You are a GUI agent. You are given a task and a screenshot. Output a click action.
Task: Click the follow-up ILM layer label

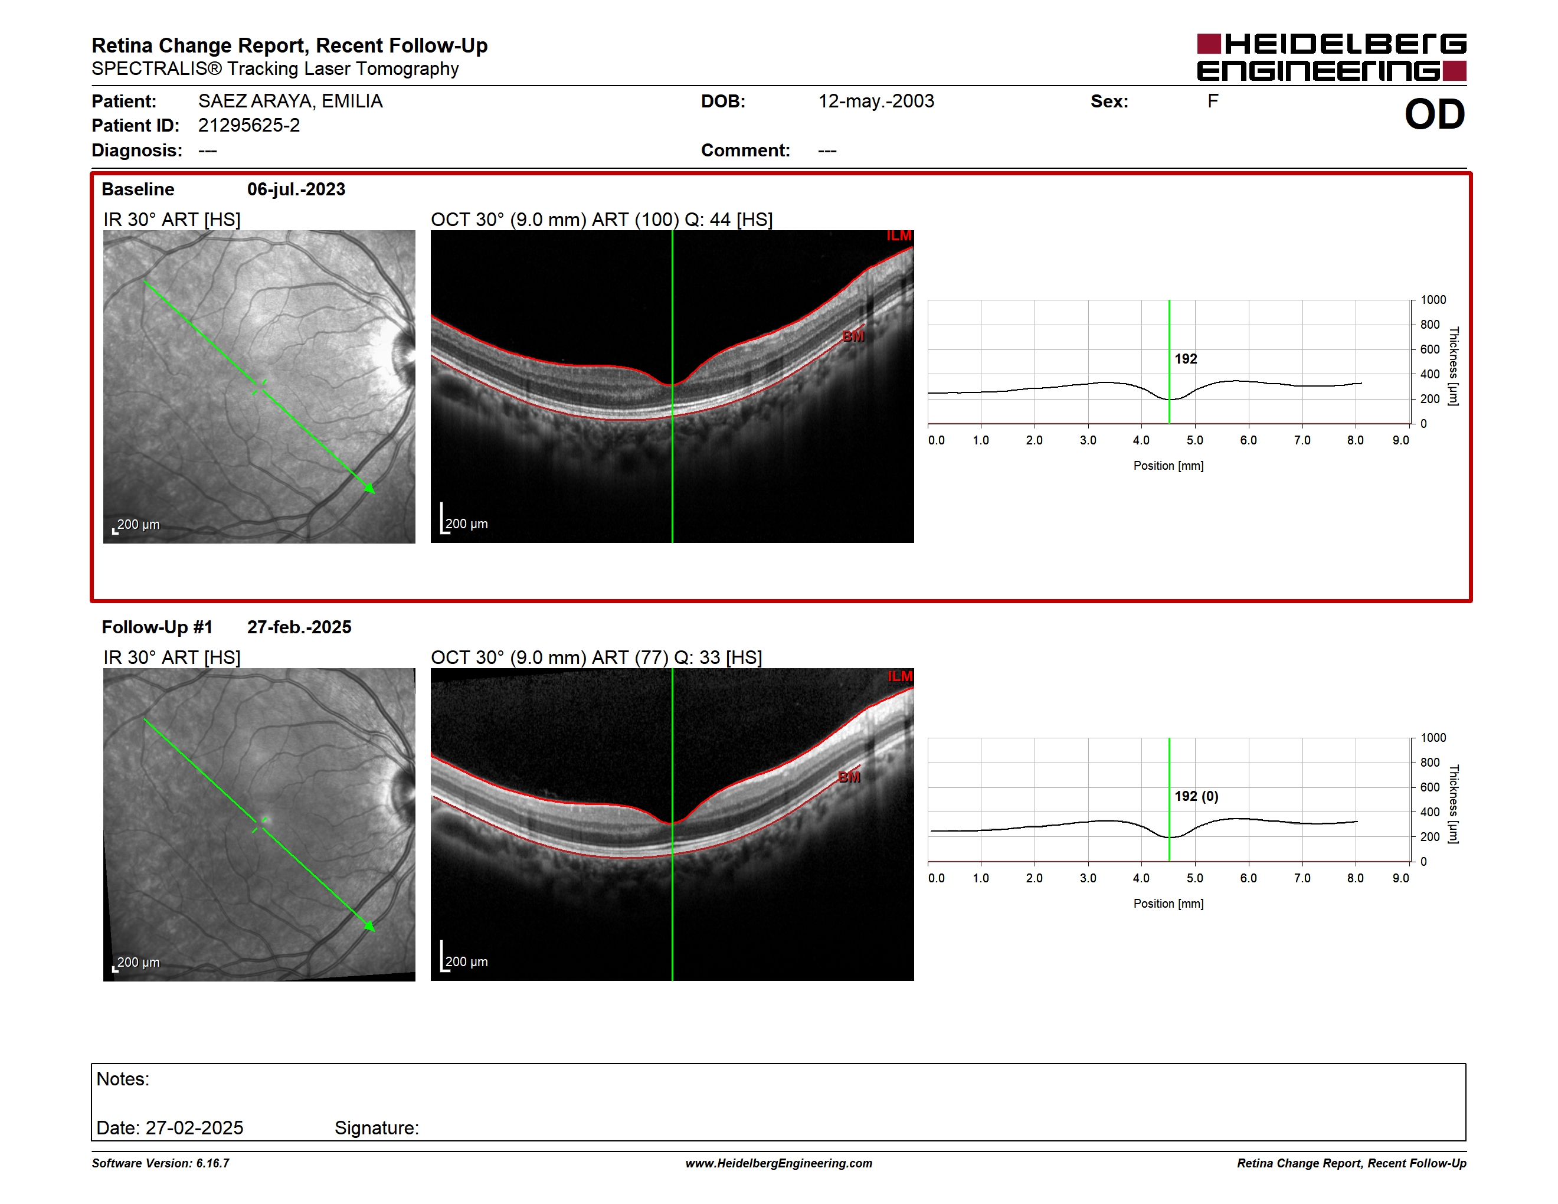pyautogui.click(x=899, y=676)
